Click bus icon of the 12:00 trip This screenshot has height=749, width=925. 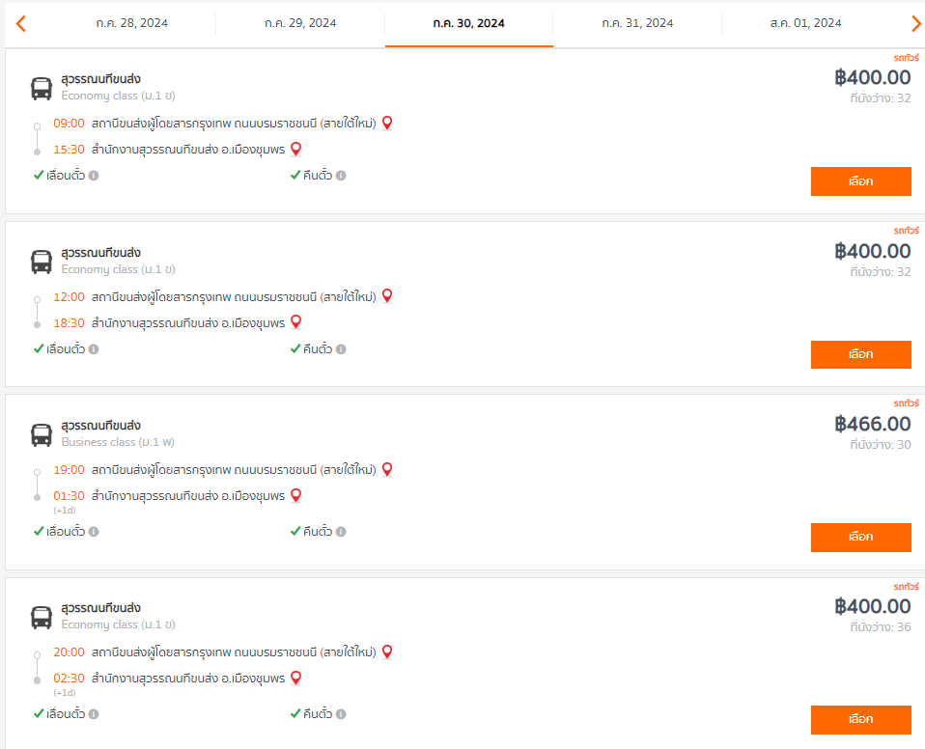[42, 262]
